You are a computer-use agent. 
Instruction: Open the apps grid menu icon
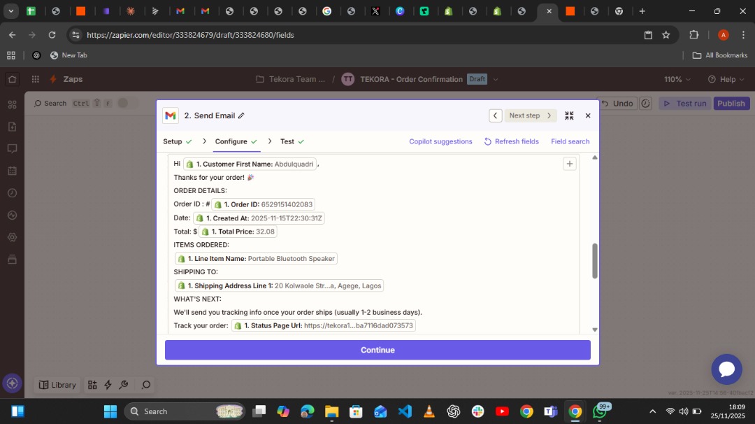tap(35, 79)
